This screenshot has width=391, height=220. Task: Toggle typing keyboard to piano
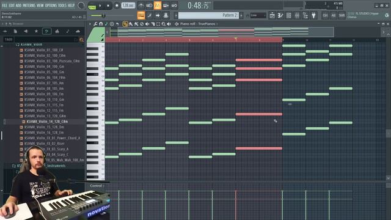click(141, 15)
